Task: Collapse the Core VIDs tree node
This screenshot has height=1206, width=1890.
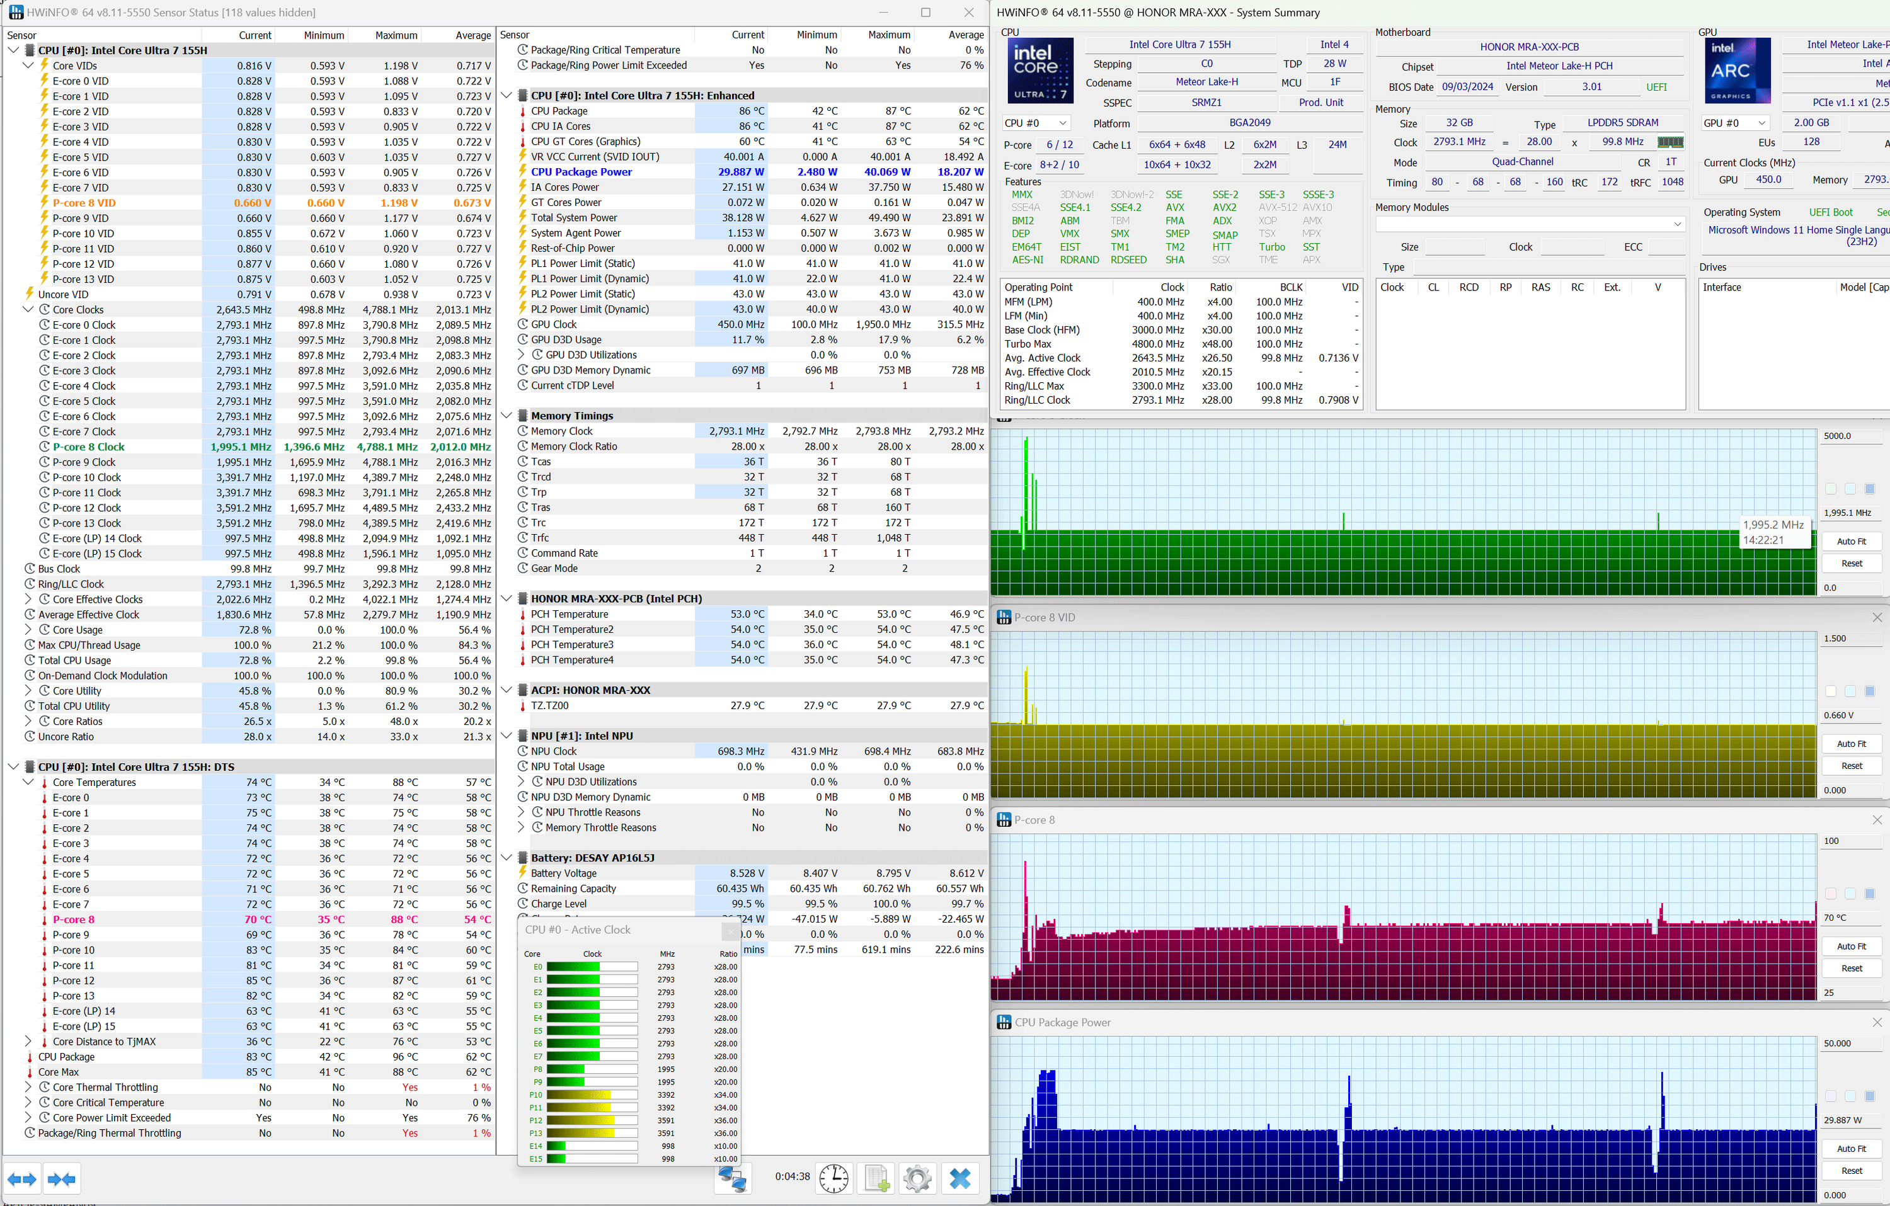Action: point(28,66)
